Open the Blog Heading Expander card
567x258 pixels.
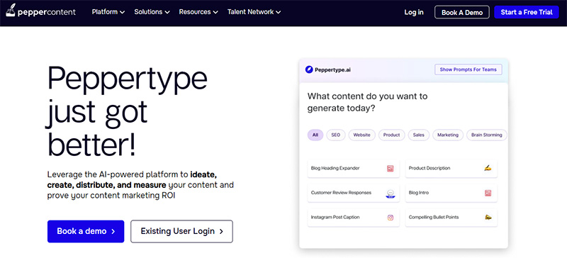[x=353, y=168]
